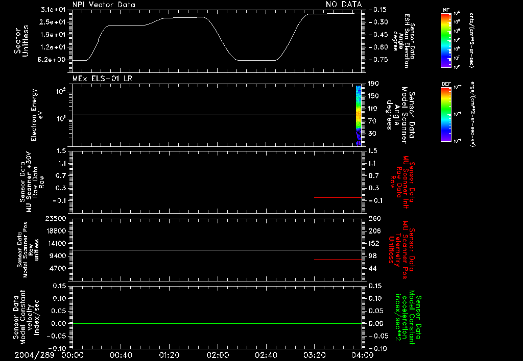Select the 'NPI Vector Data' panel title
This screenshot has height=361, width=523.
(x=104, y=5)
